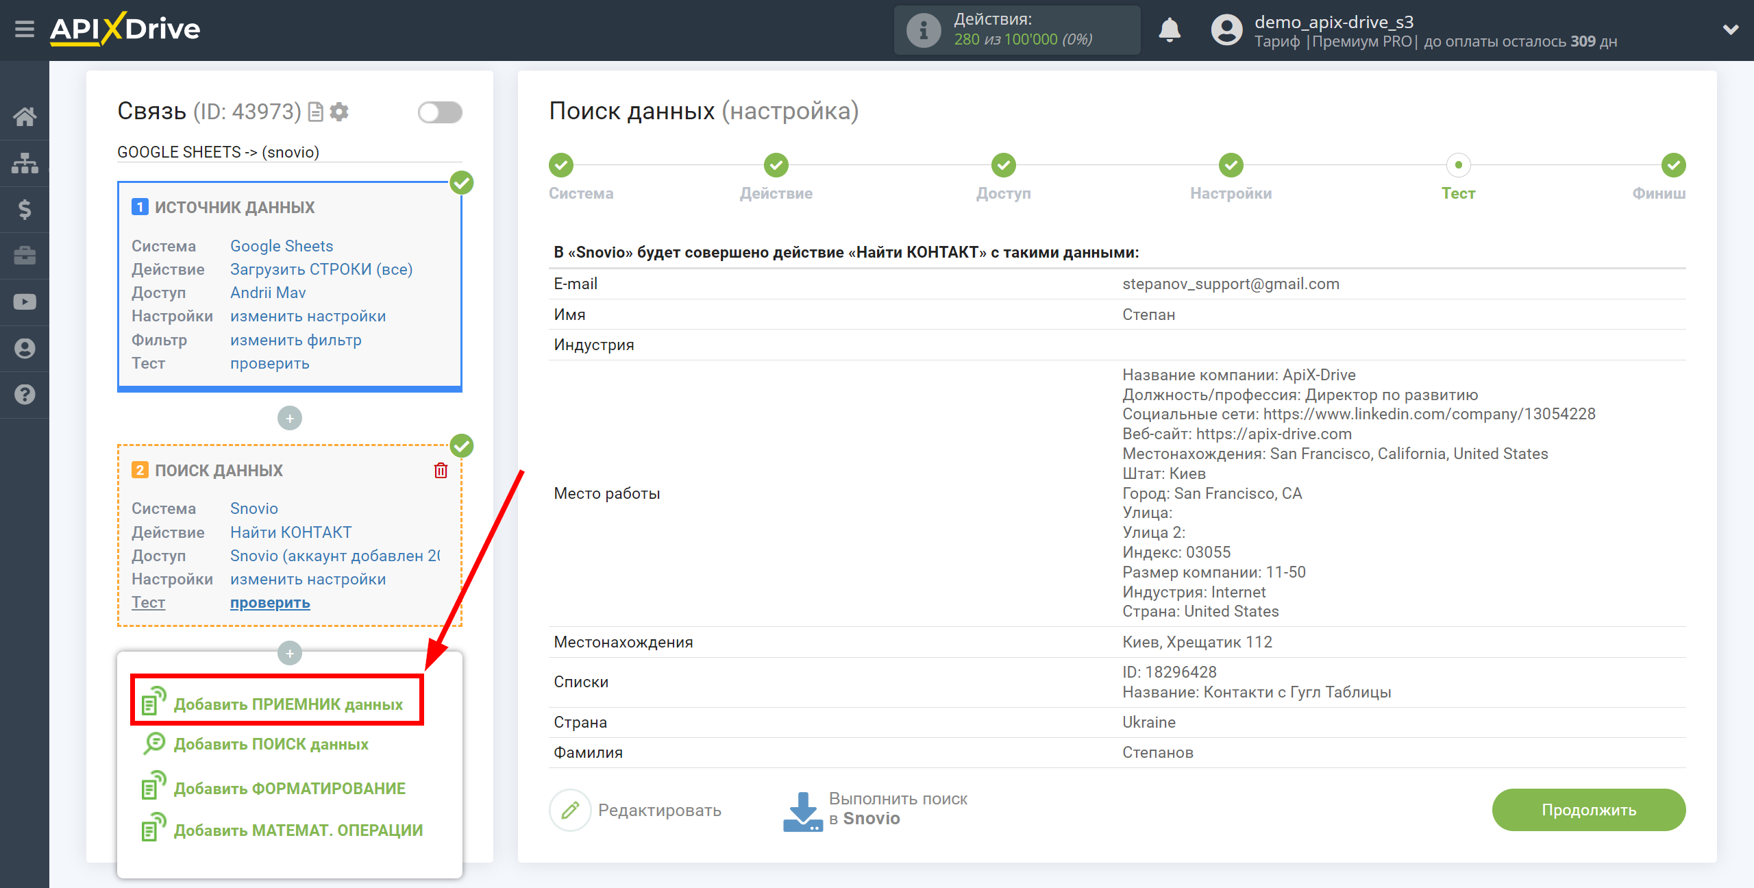Click the ApiX-Drive logo
The height and width of the screenshot is (888, 1754).
coord(125,29)
